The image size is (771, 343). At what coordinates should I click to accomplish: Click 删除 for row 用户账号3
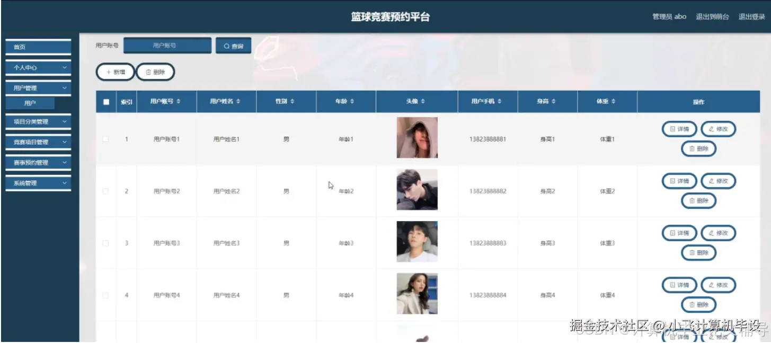click(x=699, y=253)
